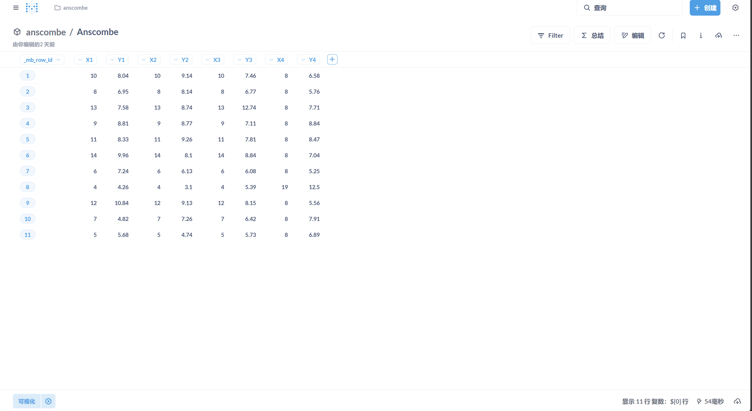Click the 可视化 visualization button
The width and height of the screenshot is (752, 411).
click(x=27, y=401)
